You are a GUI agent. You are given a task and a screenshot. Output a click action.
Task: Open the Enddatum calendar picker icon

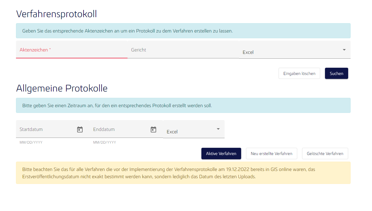[x=153, y=129]
